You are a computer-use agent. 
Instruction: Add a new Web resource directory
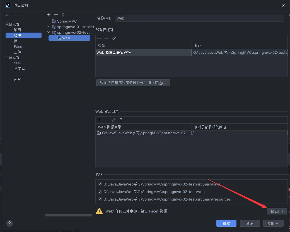(99, 120)
